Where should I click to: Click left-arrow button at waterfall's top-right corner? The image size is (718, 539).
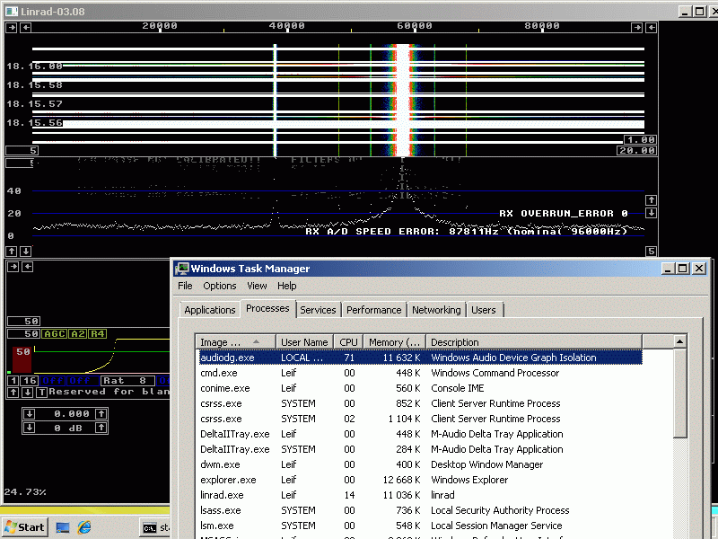click(652, 28)
